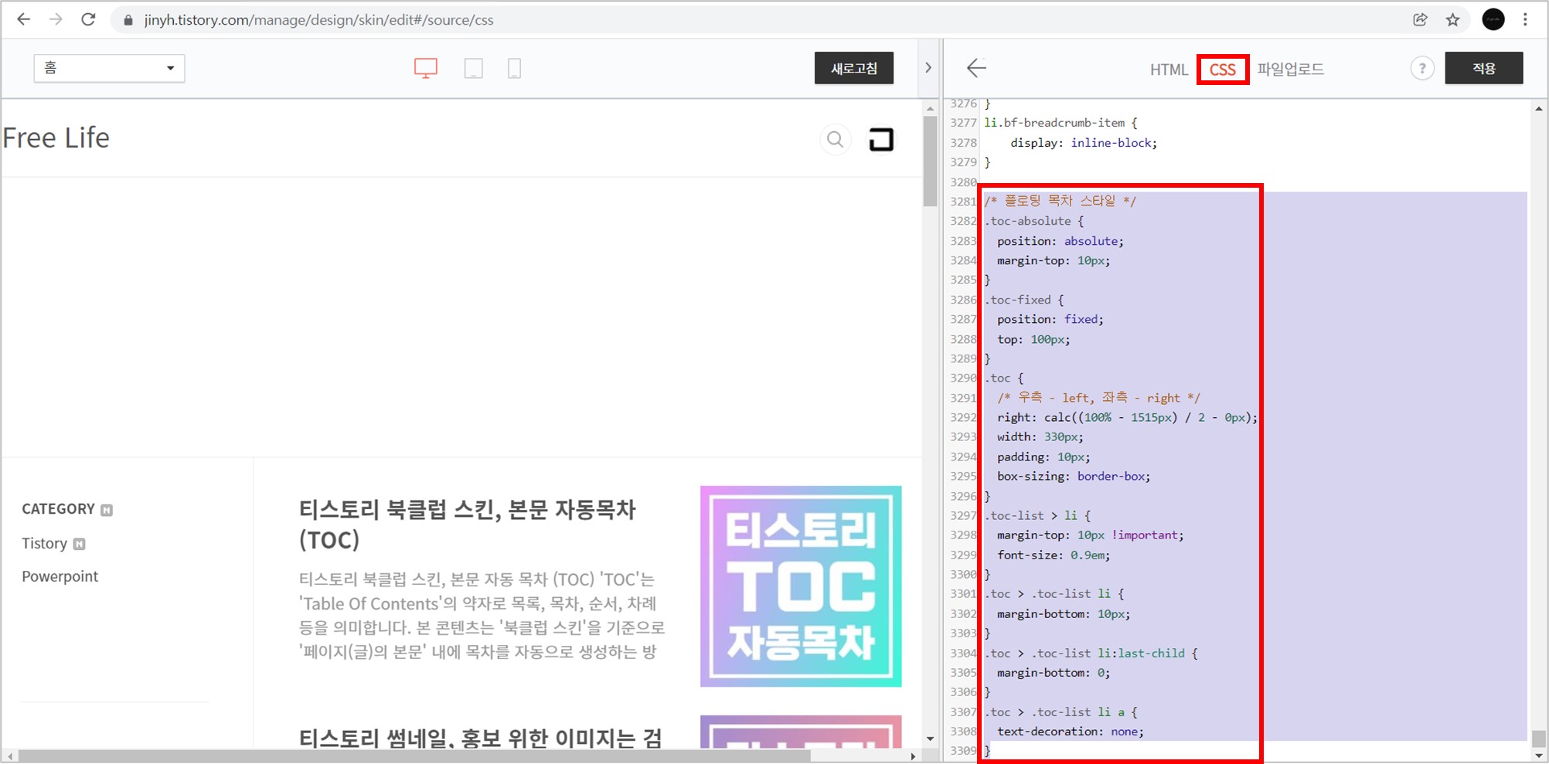Viewport: 1549px width, 764px height.
Task: Click the 적용 apply button
Action: click(x=1483, y=68)
